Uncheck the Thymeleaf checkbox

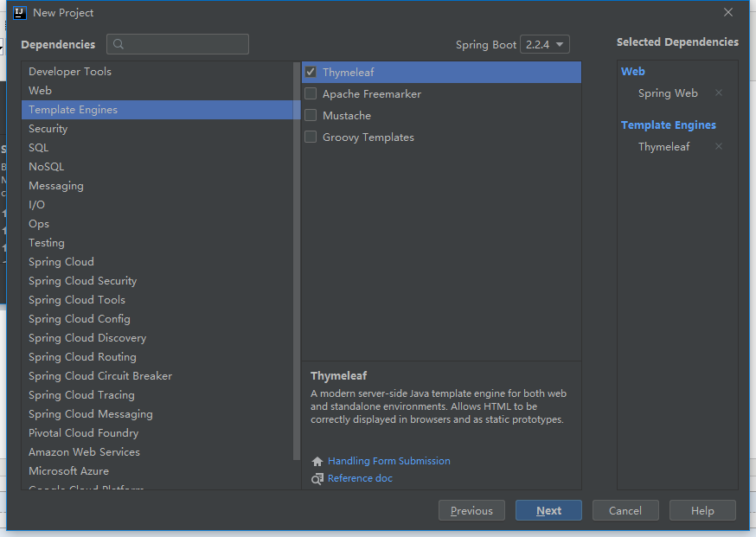click(311, 73)
